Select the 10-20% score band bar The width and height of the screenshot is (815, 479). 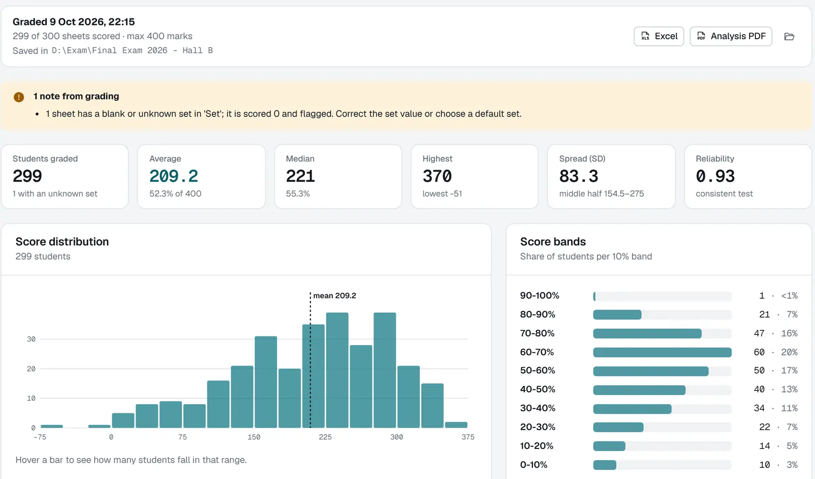click(662, 446)
